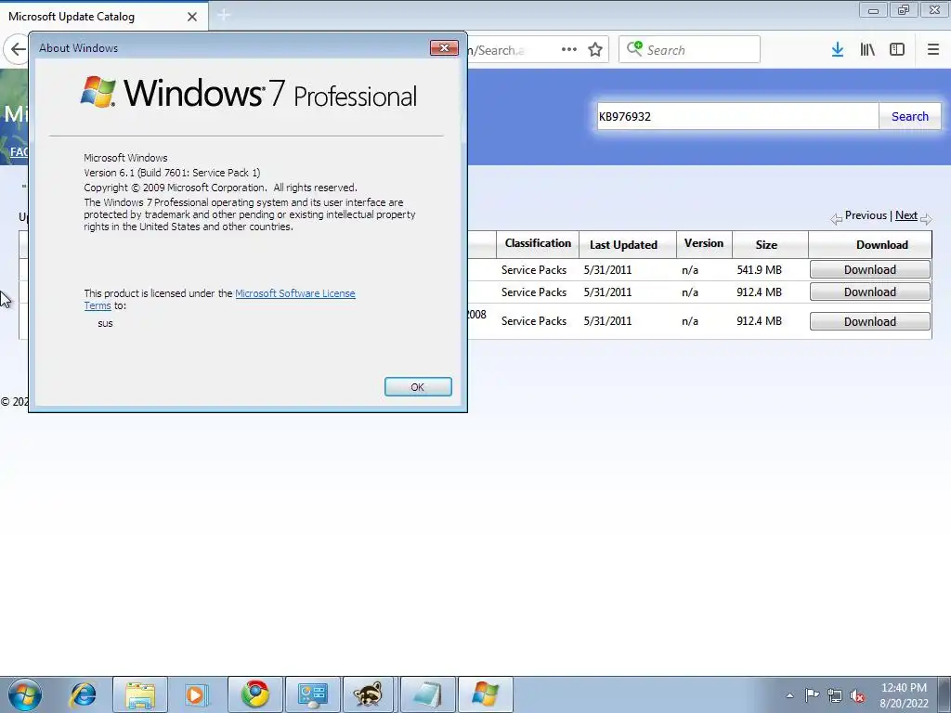
Task: Open the taskbar clock showing 12:40 PM
Action: pyautogui.click(x=904, y=694)
